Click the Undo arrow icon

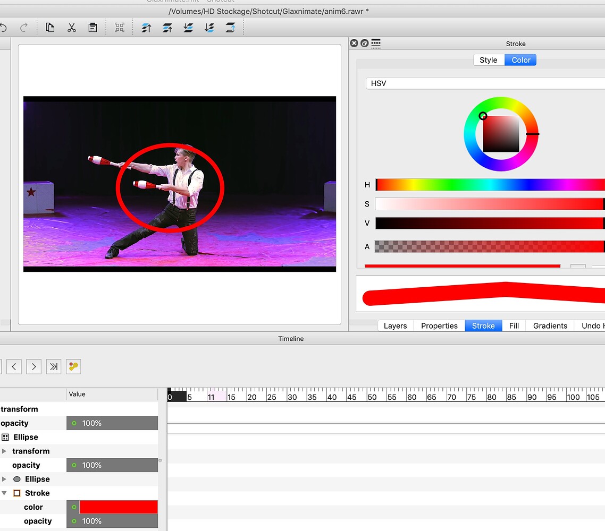tap(4, 27)
